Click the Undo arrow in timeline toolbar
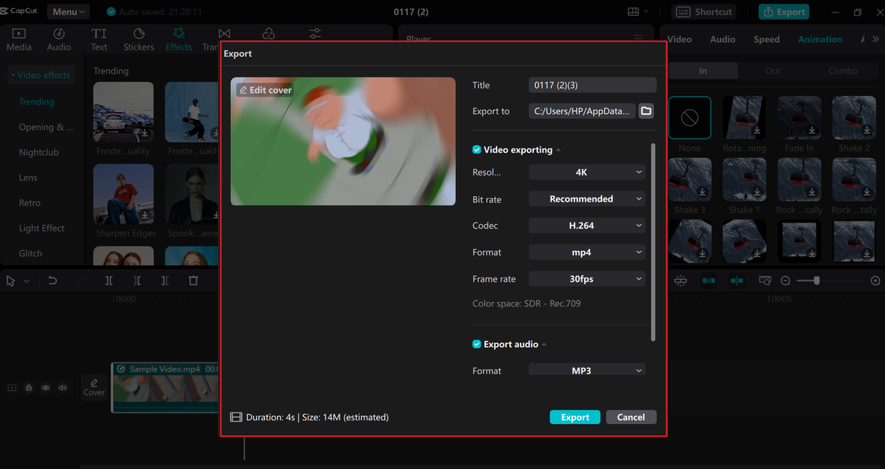Image resolution: width=885 pixels, height=469 pixels. point(53,280)
